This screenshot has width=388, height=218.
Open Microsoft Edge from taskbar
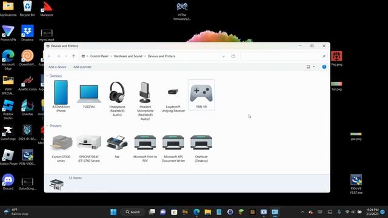196,212
